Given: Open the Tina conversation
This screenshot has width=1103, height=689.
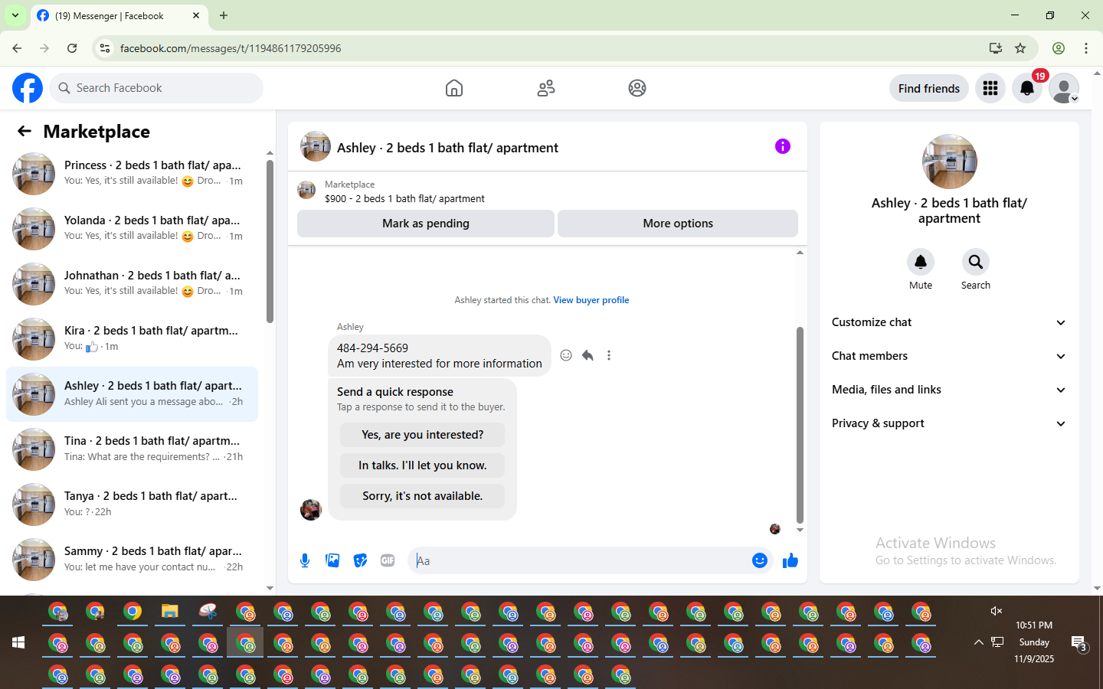Looking at the screenshot, I should pyautogui.click(x=132, y=449).
